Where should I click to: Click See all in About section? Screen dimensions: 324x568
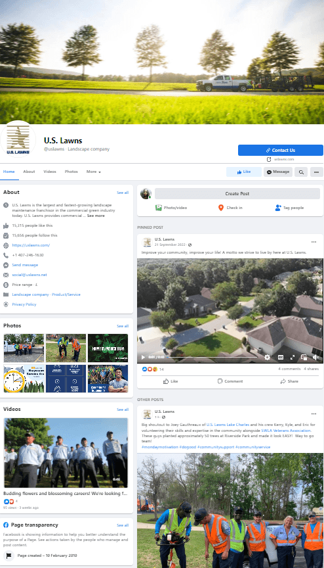(x=123, y=193)
